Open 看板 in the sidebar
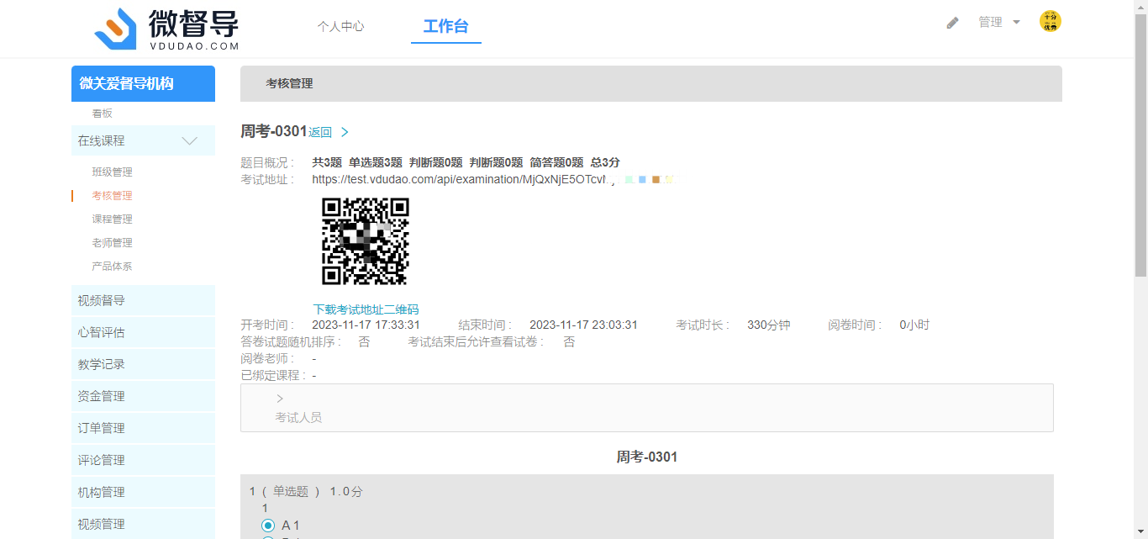This screenshot has height=539, width=1148. (x=103, y=114)
